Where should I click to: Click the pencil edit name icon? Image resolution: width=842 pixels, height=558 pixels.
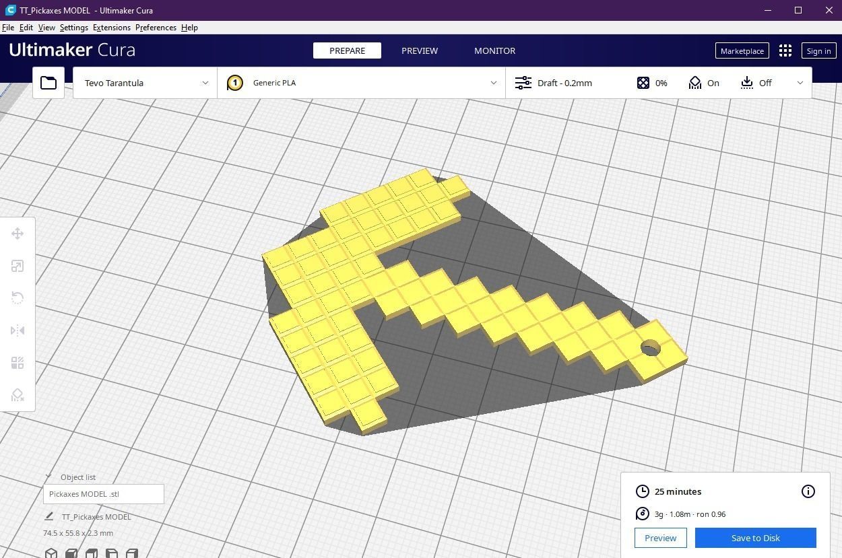pos(48,516)
